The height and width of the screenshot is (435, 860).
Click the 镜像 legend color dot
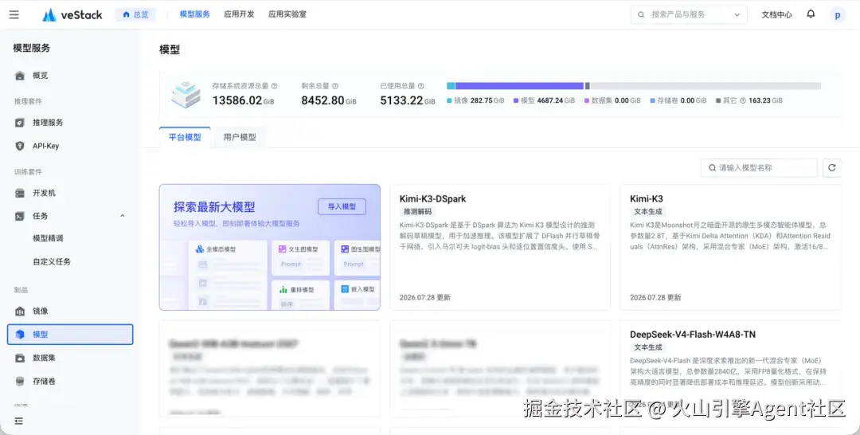click(x=449, y=101)
